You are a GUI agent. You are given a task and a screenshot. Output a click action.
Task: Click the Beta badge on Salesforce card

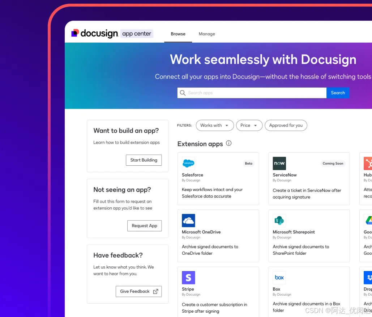[x=249, y=163]
